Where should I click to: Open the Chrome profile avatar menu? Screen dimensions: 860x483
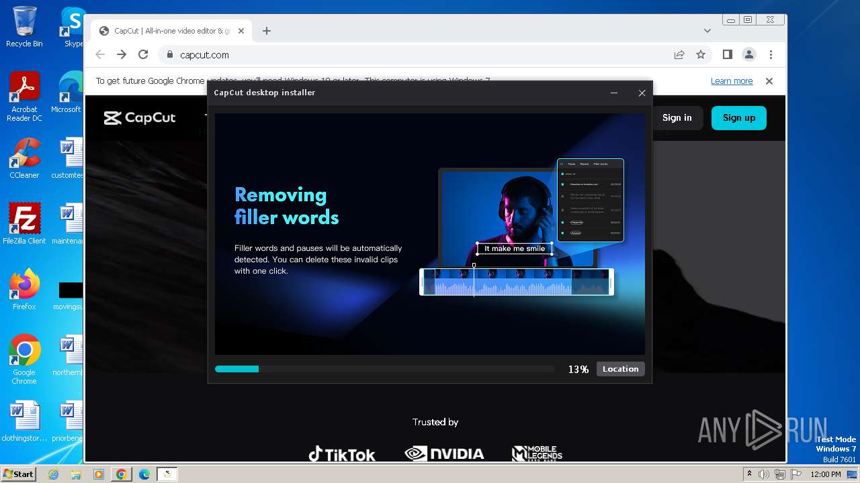point(748,55)
